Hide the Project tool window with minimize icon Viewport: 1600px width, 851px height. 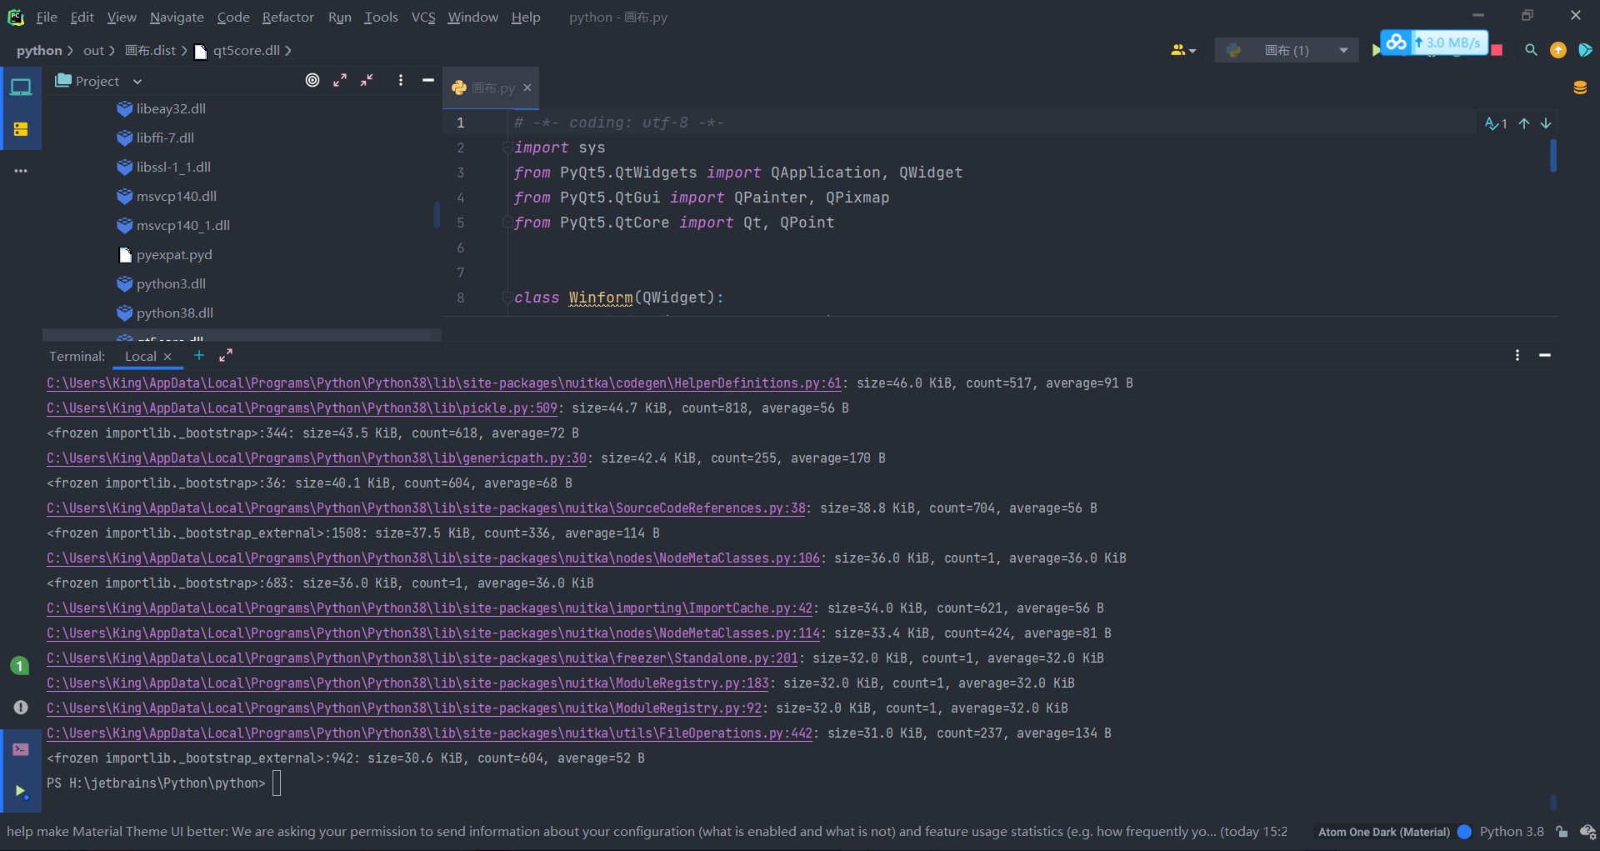coord(428,80)
